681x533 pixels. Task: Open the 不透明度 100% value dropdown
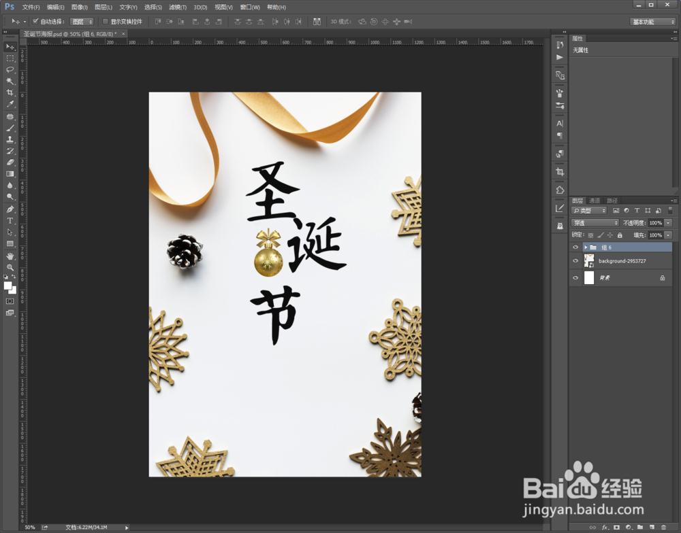tap(668, 223)
